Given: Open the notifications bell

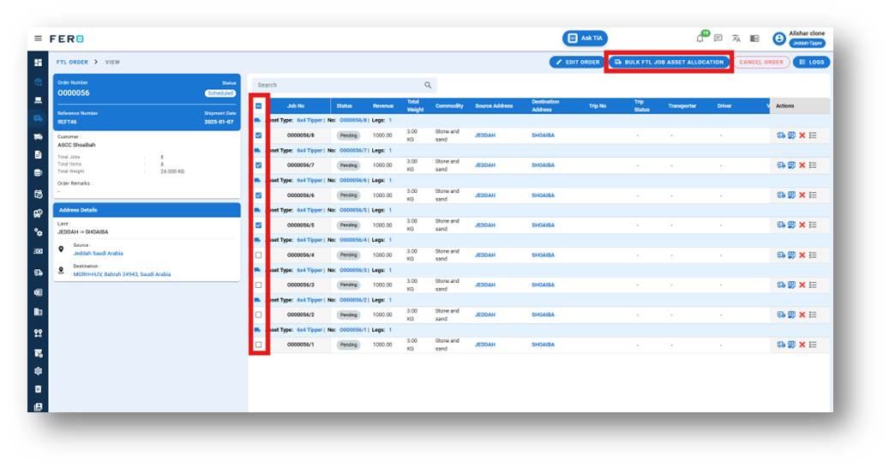Looking at the screenshot, I should [700, 39].
